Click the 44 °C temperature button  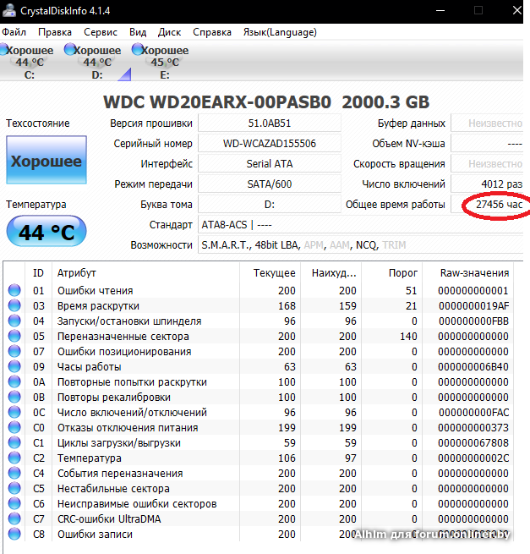tap(46, 231)
